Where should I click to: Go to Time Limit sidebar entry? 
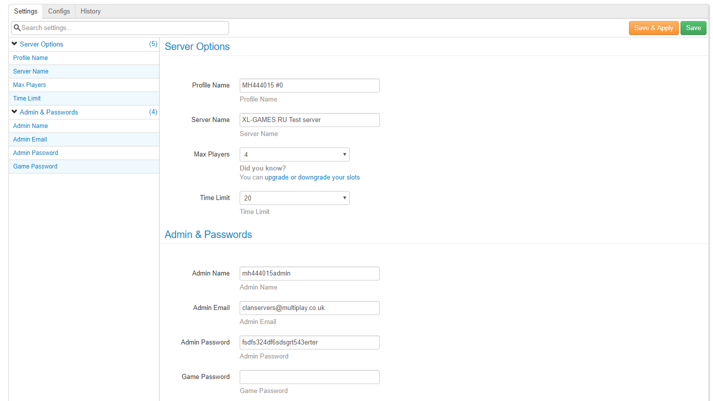(27, 98)
